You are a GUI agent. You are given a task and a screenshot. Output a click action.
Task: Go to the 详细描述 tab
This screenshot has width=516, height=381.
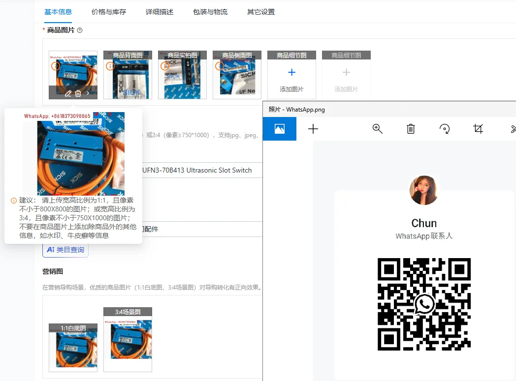(x=159, y=12)
